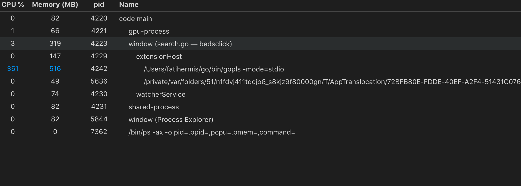Sort by the pid column header
The height and width of the screenshot is (186, 521).
click(98, 4)
